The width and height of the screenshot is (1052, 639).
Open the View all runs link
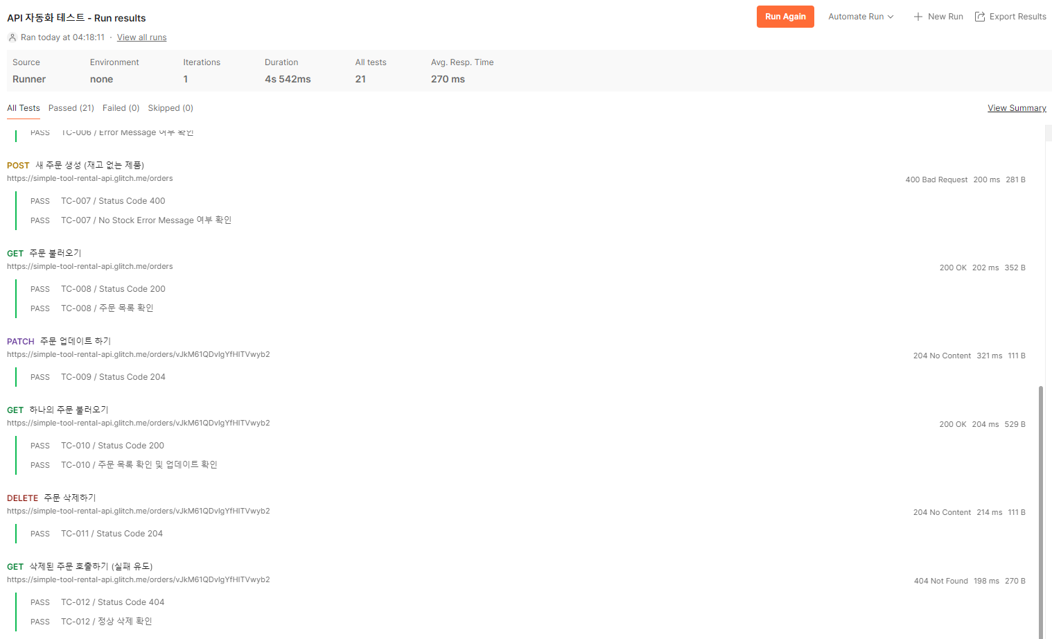point(141,37)
